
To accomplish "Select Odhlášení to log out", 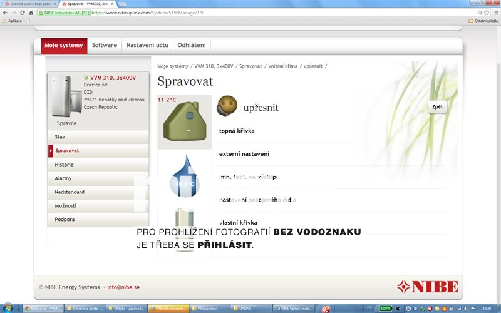I will 192,45.
